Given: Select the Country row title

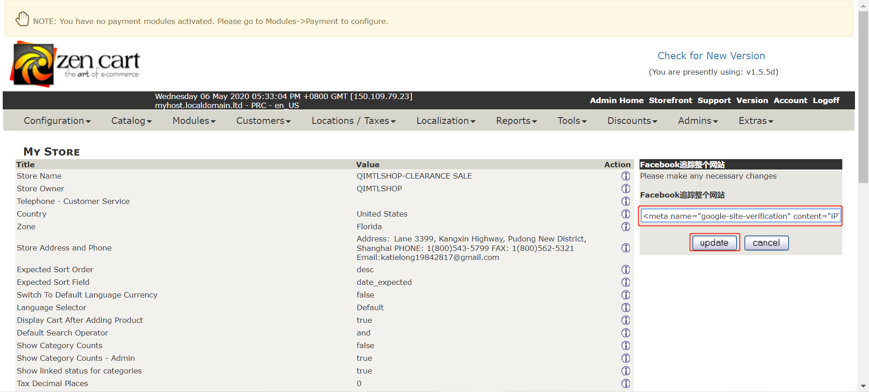Looking at the screenshot, I should pyautogui.click(x=32, y=214).
